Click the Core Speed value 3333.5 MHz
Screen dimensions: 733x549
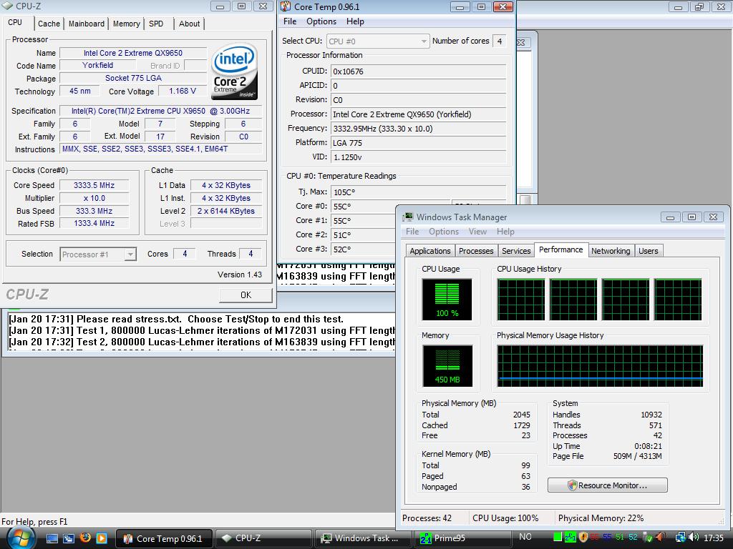tap(94, 185)
